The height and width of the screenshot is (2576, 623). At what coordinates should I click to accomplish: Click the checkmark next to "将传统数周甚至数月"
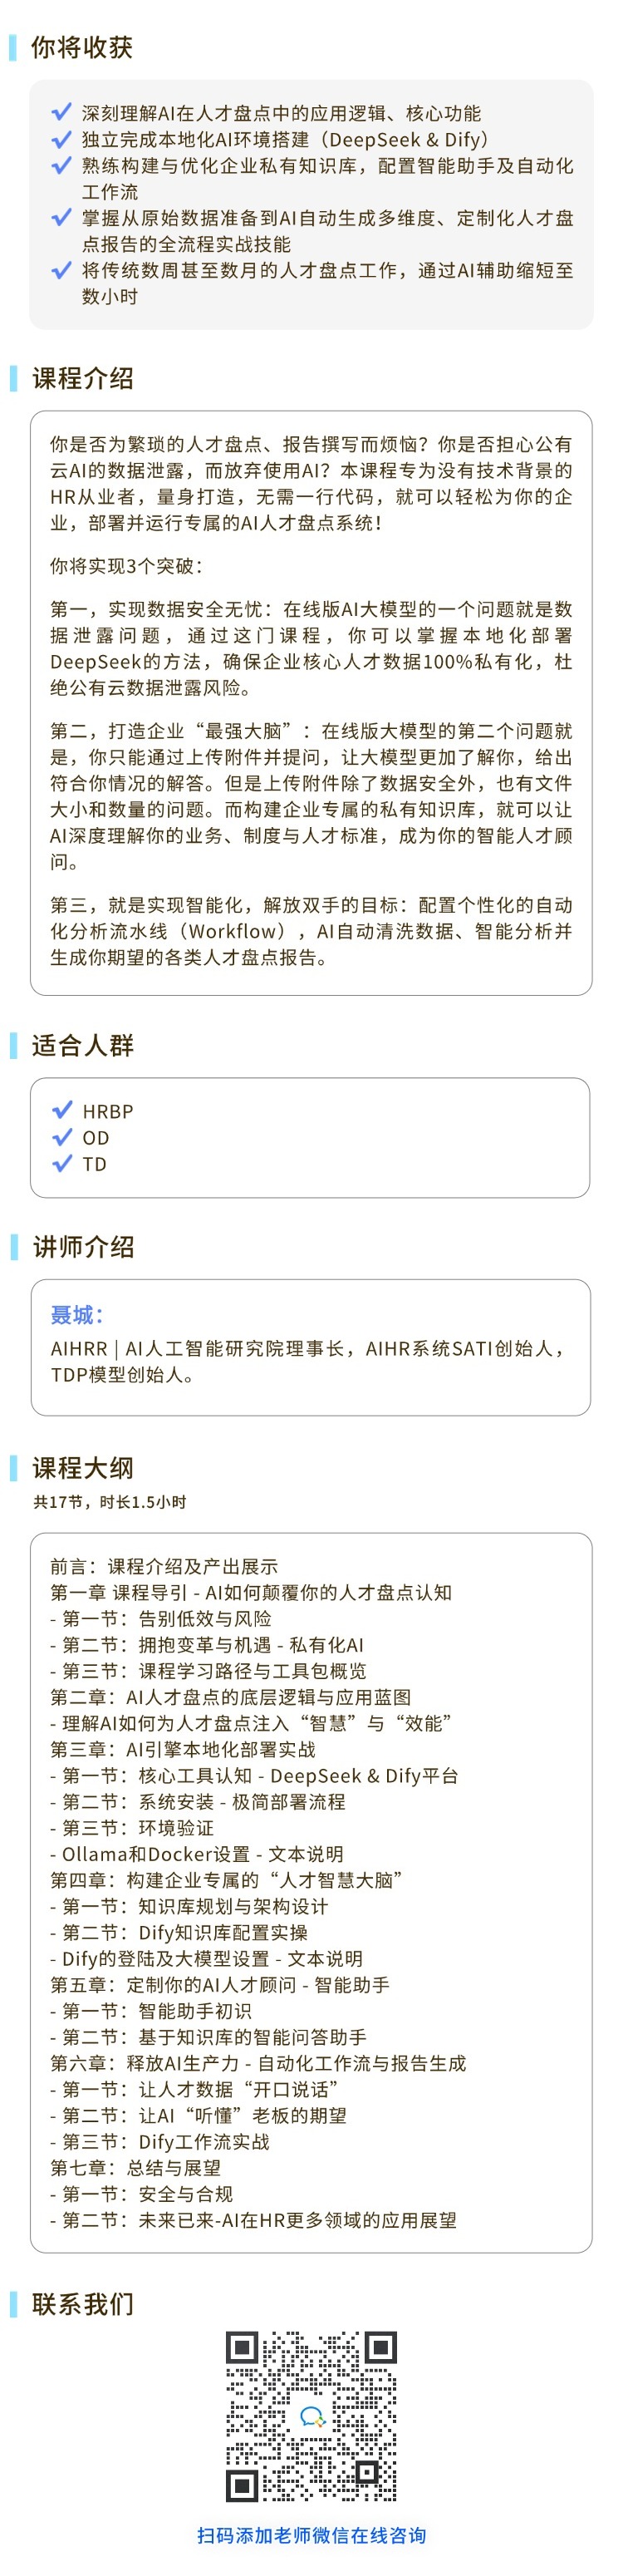[61, 270]
